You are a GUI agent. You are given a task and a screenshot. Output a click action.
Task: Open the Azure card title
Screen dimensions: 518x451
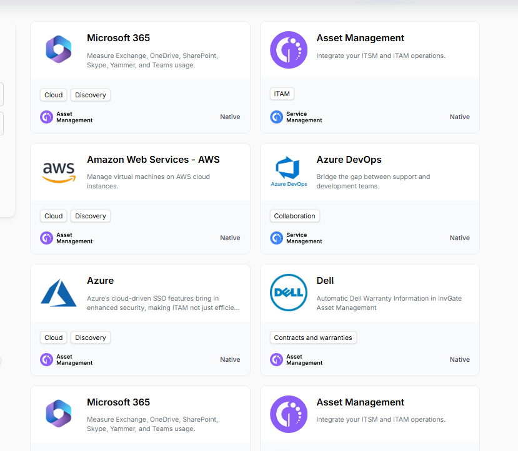(100, 281)
